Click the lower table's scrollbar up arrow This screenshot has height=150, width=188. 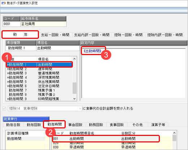tap(174, 133)
